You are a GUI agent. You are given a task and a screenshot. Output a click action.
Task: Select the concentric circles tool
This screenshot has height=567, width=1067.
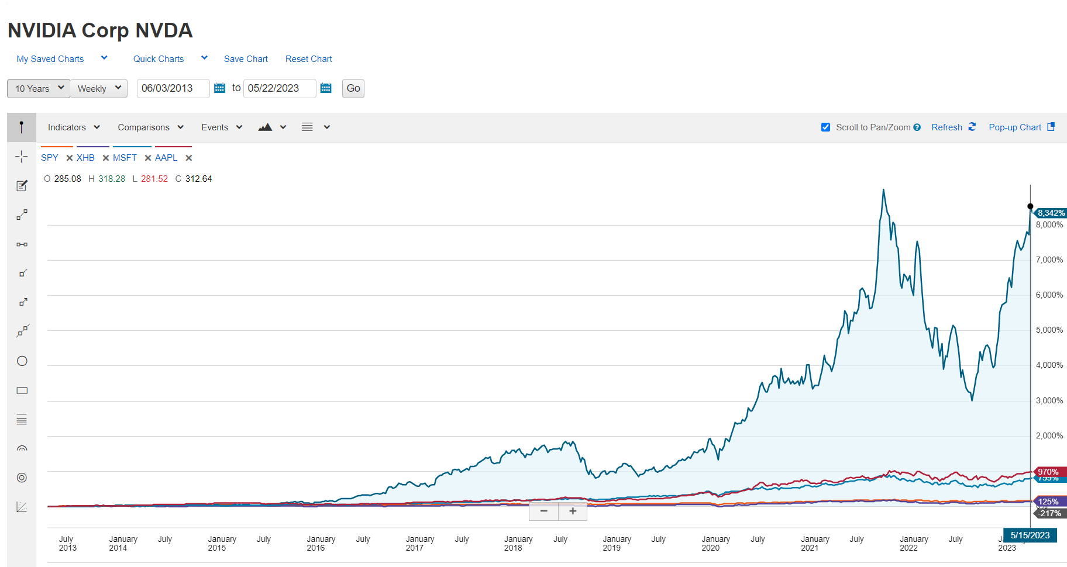[22, 478]
